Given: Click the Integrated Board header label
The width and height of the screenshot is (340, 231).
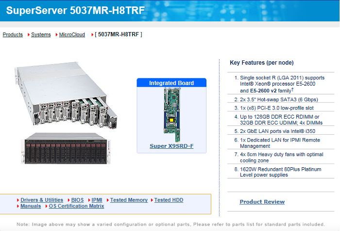Looking at the screenshot, I should [x=171, y=83].
